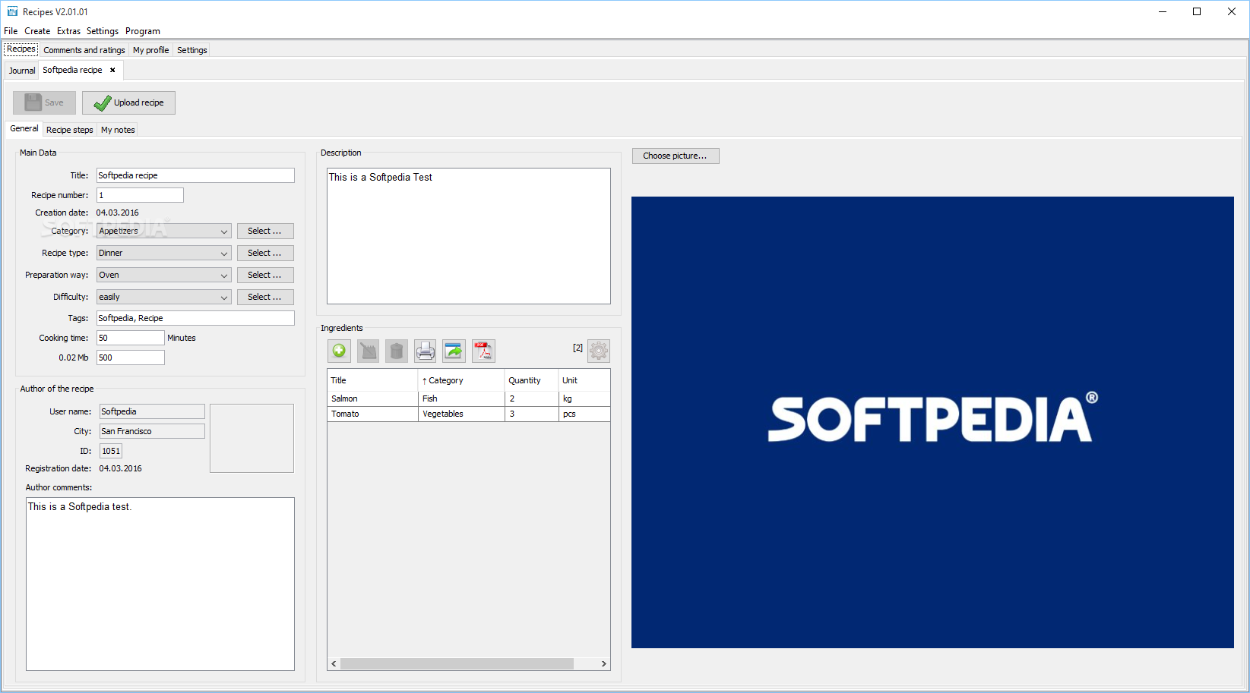Upload the recipe with the checkmark button
The image size is (1250, 693).
(x=128, y=102)
